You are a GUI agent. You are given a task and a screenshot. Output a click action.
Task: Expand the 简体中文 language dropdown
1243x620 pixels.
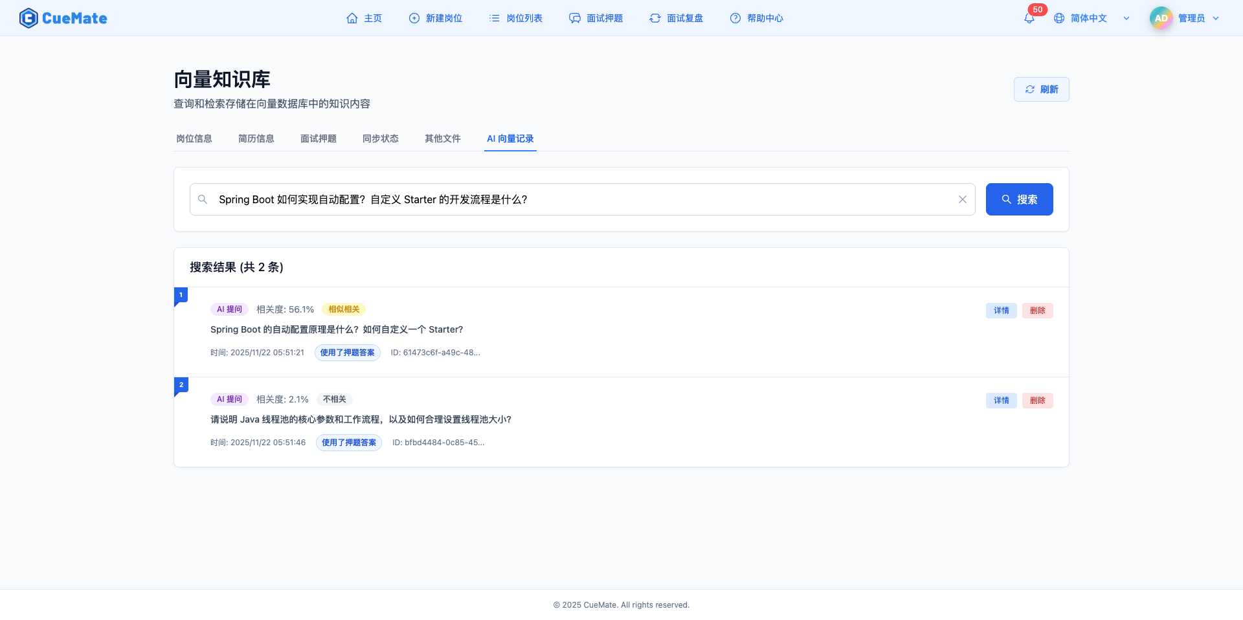pos(1126,18)
